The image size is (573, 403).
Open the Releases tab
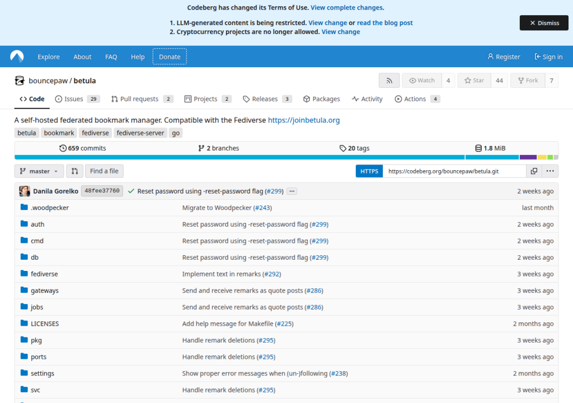(x=267, y=99)
